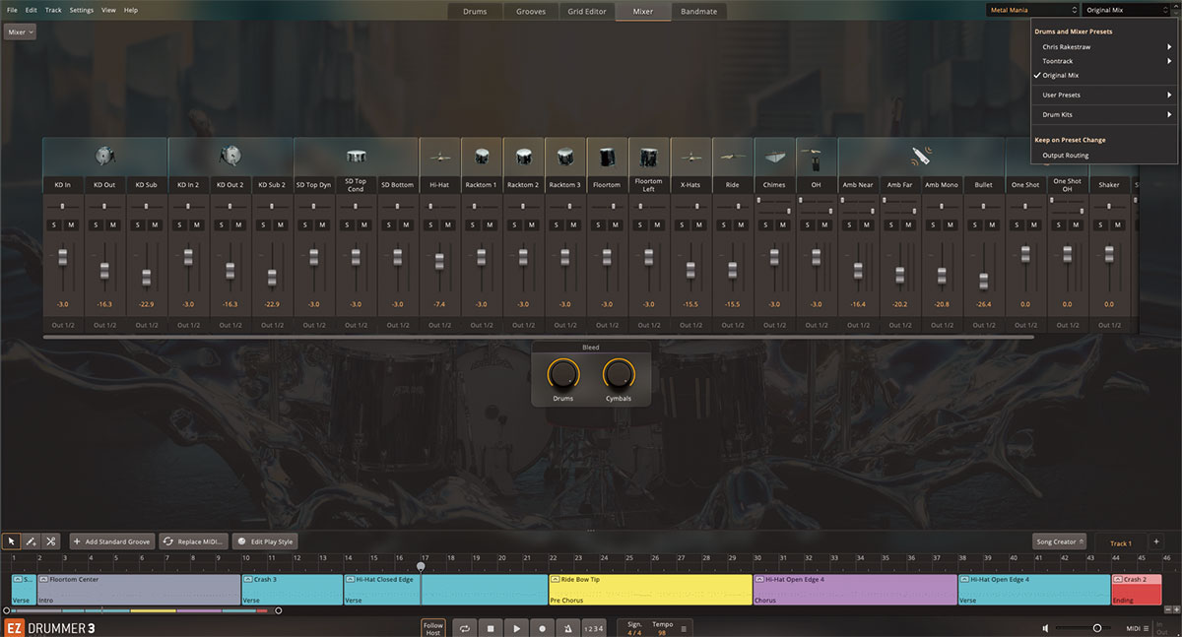The height and width of the screenshot is (637, 1182).
Task: Open the File menu
Action: pos(12,10)
